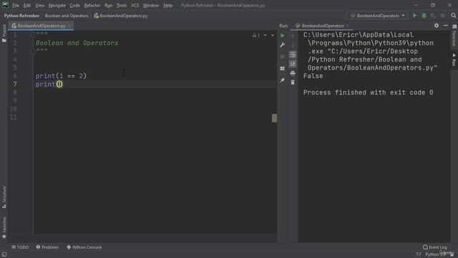Print the Run console output
458x258 pixels.
293,73
